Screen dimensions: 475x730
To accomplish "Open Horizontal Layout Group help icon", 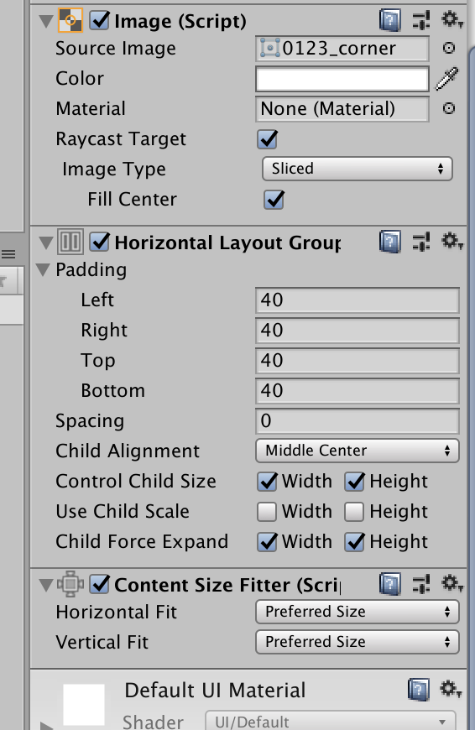I will 390,242.
